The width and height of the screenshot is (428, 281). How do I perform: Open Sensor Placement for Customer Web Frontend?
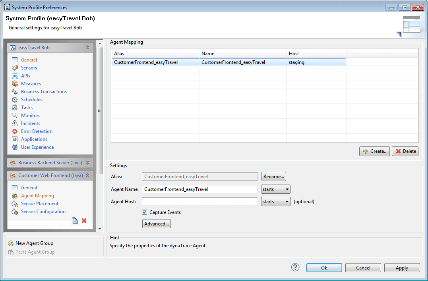[40, 204]
